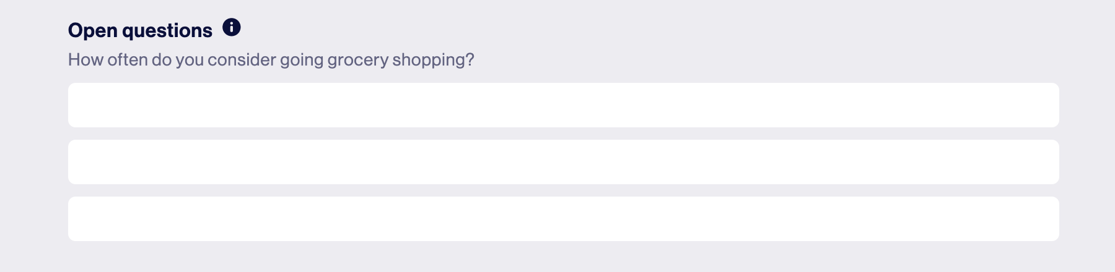Focus the bottom white response box

tap(563, 219)
